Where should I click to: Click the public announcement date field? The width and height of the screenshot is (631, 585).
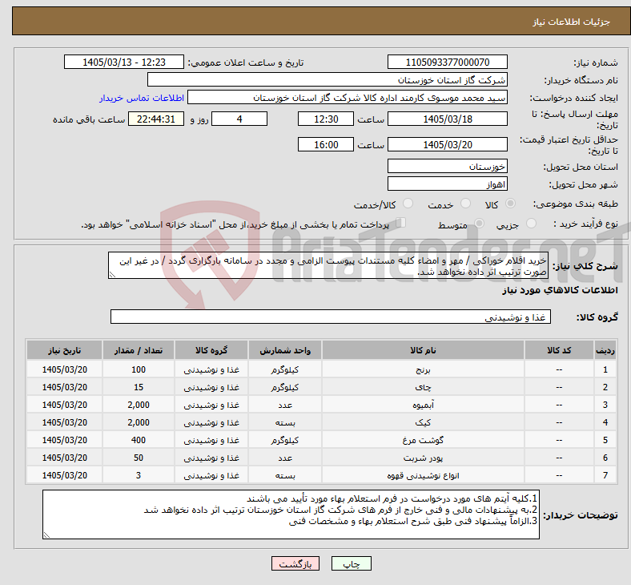[124, 62]
